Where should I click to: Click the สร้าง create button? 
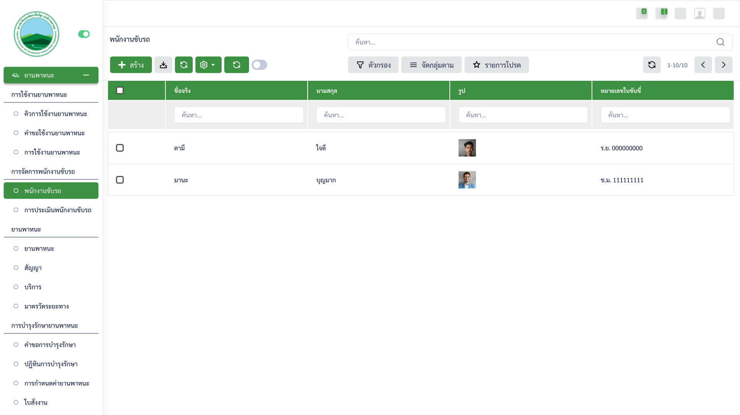point(131,65)
